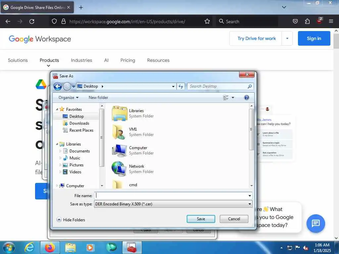Change the view using the views icon
The height and width of the screenshot is (254, 339).
(226, 98)
